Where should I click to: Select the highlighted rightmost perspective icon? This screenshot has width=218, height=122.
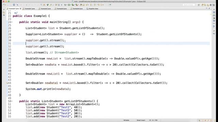pos(214,5)
